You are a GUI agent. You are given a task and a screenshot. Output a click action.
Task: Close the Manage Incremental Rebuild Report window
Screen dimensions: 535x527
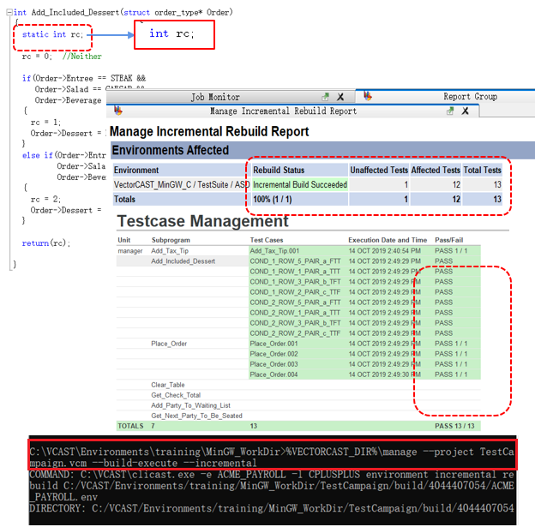(466, 111)
